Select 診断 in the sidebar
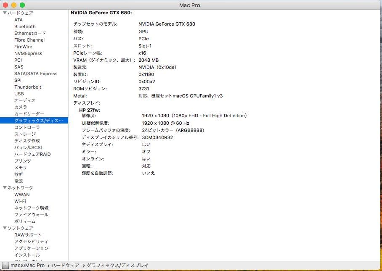Image resolution: width=382 pixels, height=271 pixels. [18, 174]
